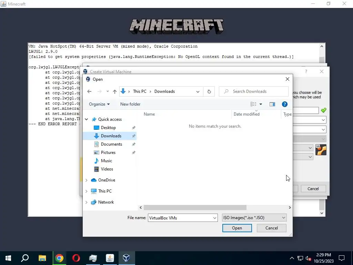The width and height of the screenshot is (353, 265).
Task: Open Opera browser from the taskbar
Action: [x=76, y=258]
